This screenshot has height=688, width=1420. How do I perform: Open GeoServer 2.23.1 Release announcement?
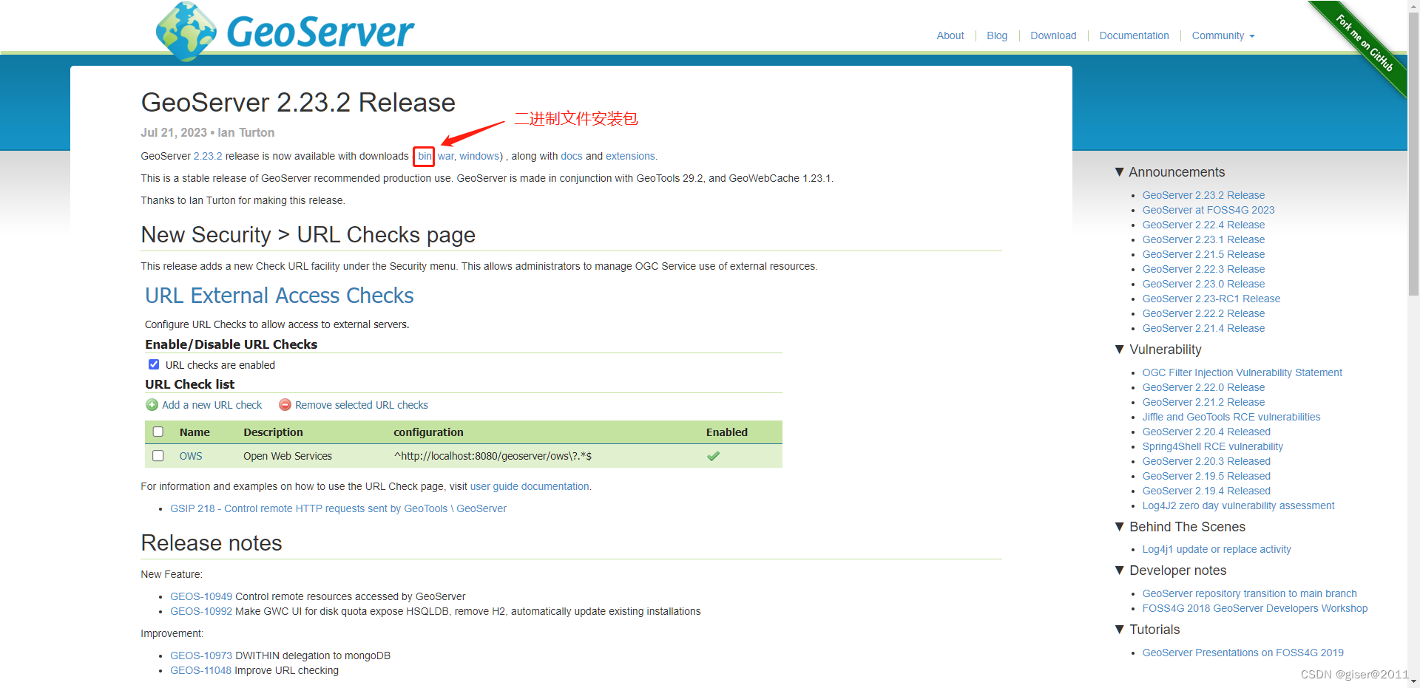click(1203, 239)
